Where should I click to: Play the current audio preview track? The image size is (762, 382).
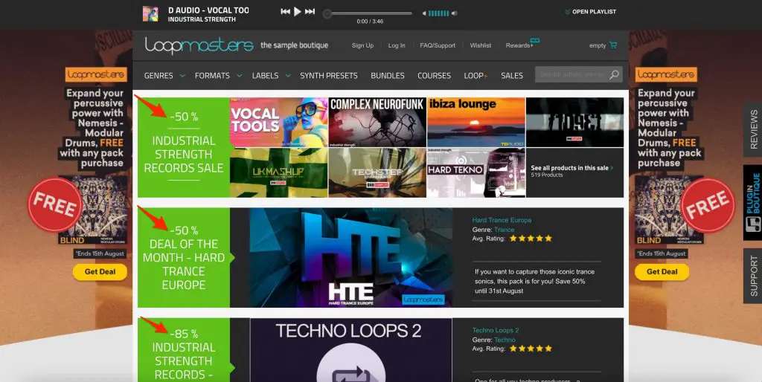(x=298, y=12)
